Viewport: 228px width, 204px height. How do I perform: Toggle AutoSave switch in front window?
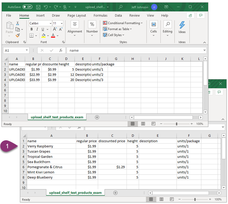(27, 7)
